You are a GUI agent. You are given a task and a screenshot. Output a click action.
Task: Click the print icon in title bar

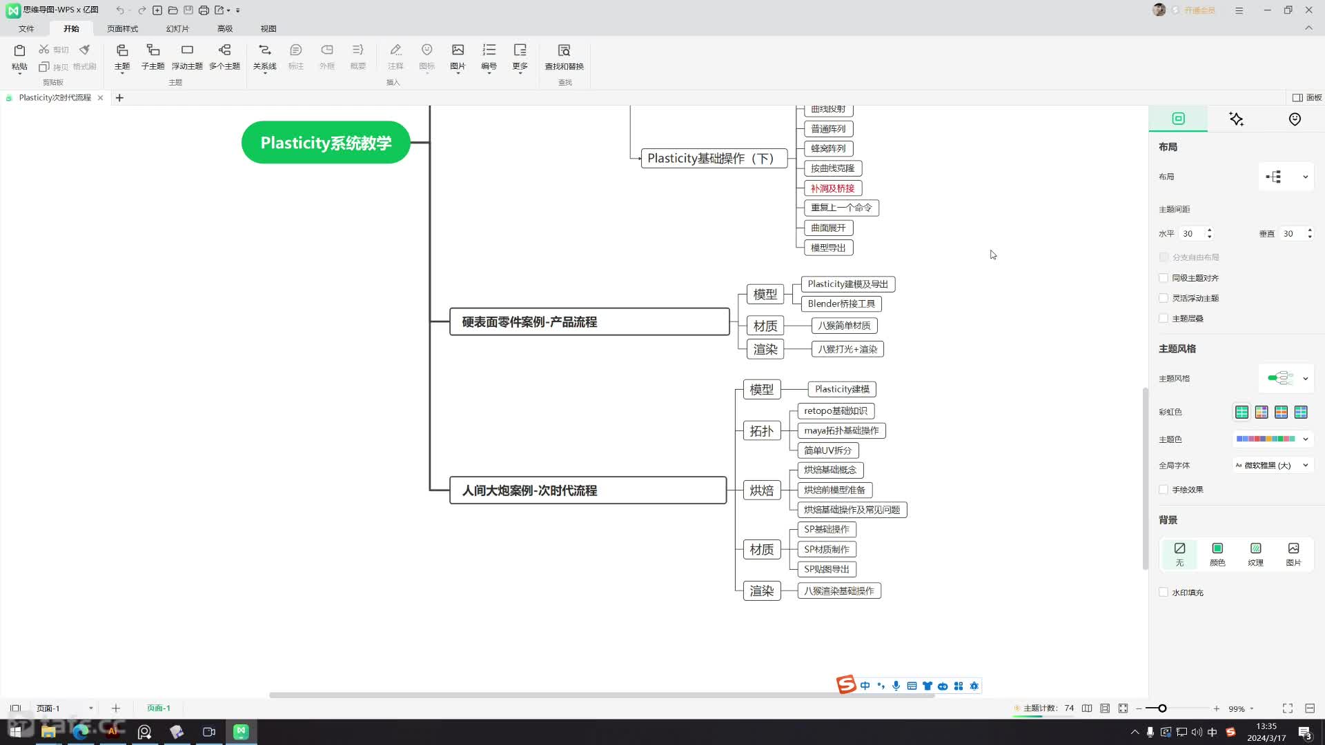click(x=204, y=10)
